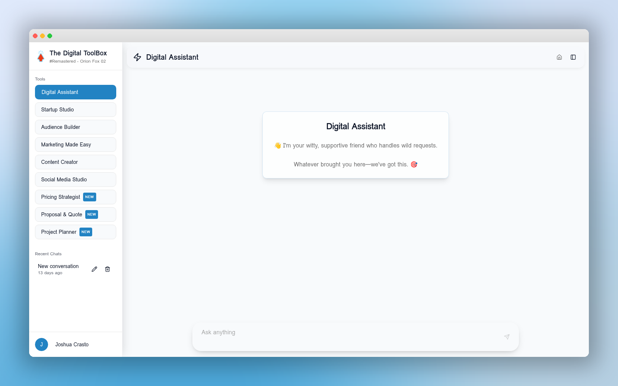Open Marketing Made Easy tool
The width and height of the screenshot is (618, 386).
[x=75, y=145]
